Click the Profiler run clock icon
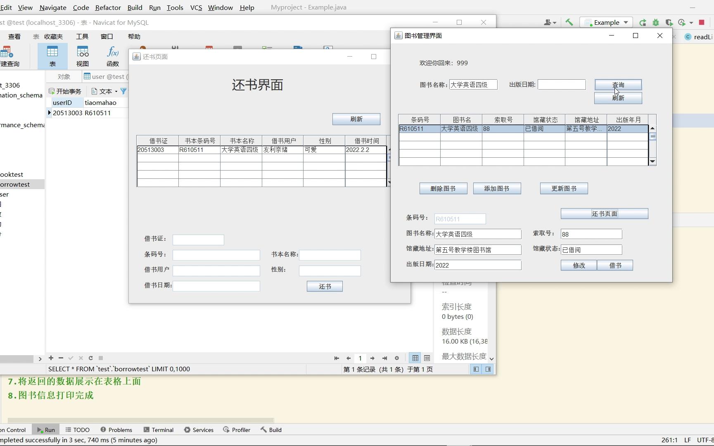This screenshot has width=714, height=446. tap(682, 22)
